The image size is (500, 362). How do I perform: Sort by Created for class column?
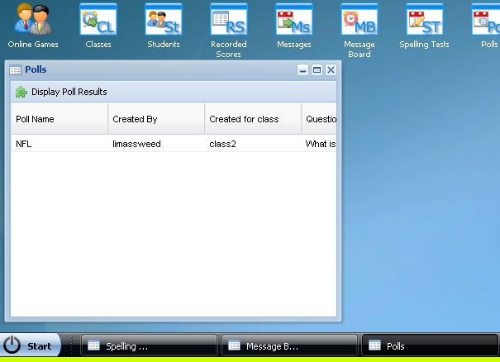pyautogui.click(x=252, y=119)
